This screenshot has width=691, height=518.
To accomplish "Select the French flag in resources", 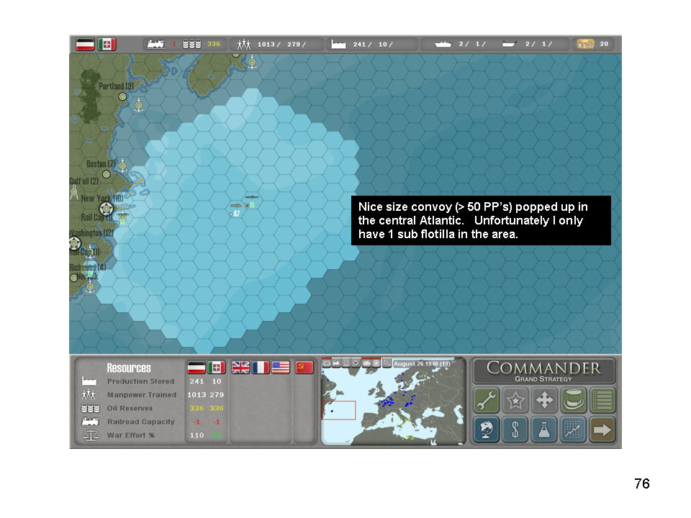I will click(x=261, y=368).
